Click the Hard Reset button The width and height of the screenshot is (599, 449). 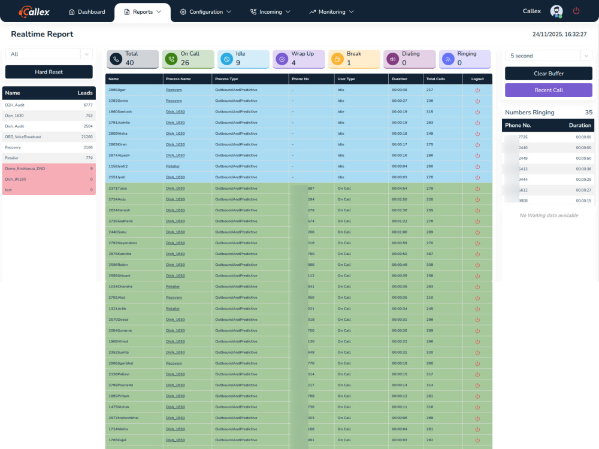pyautogui.click(x=49, y=72)
